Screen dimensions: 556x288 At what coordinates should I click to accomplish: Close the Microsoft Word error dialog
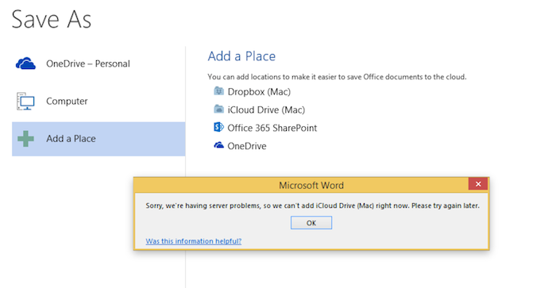pos(478,184)
